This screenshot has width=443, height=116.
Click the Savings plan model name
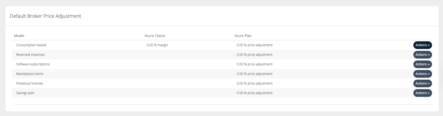25,93
